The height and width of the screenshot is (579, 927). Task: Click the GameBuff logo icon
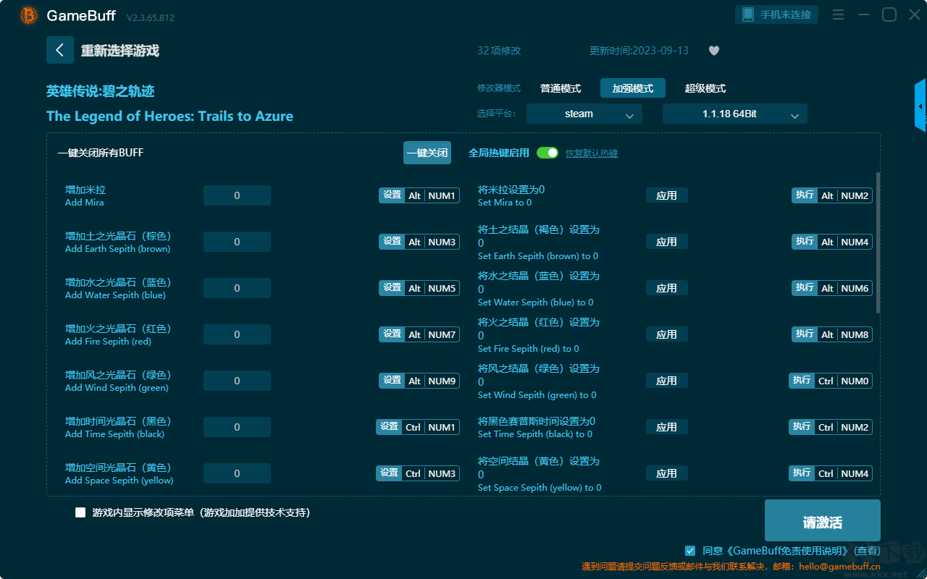coord(29,15)
